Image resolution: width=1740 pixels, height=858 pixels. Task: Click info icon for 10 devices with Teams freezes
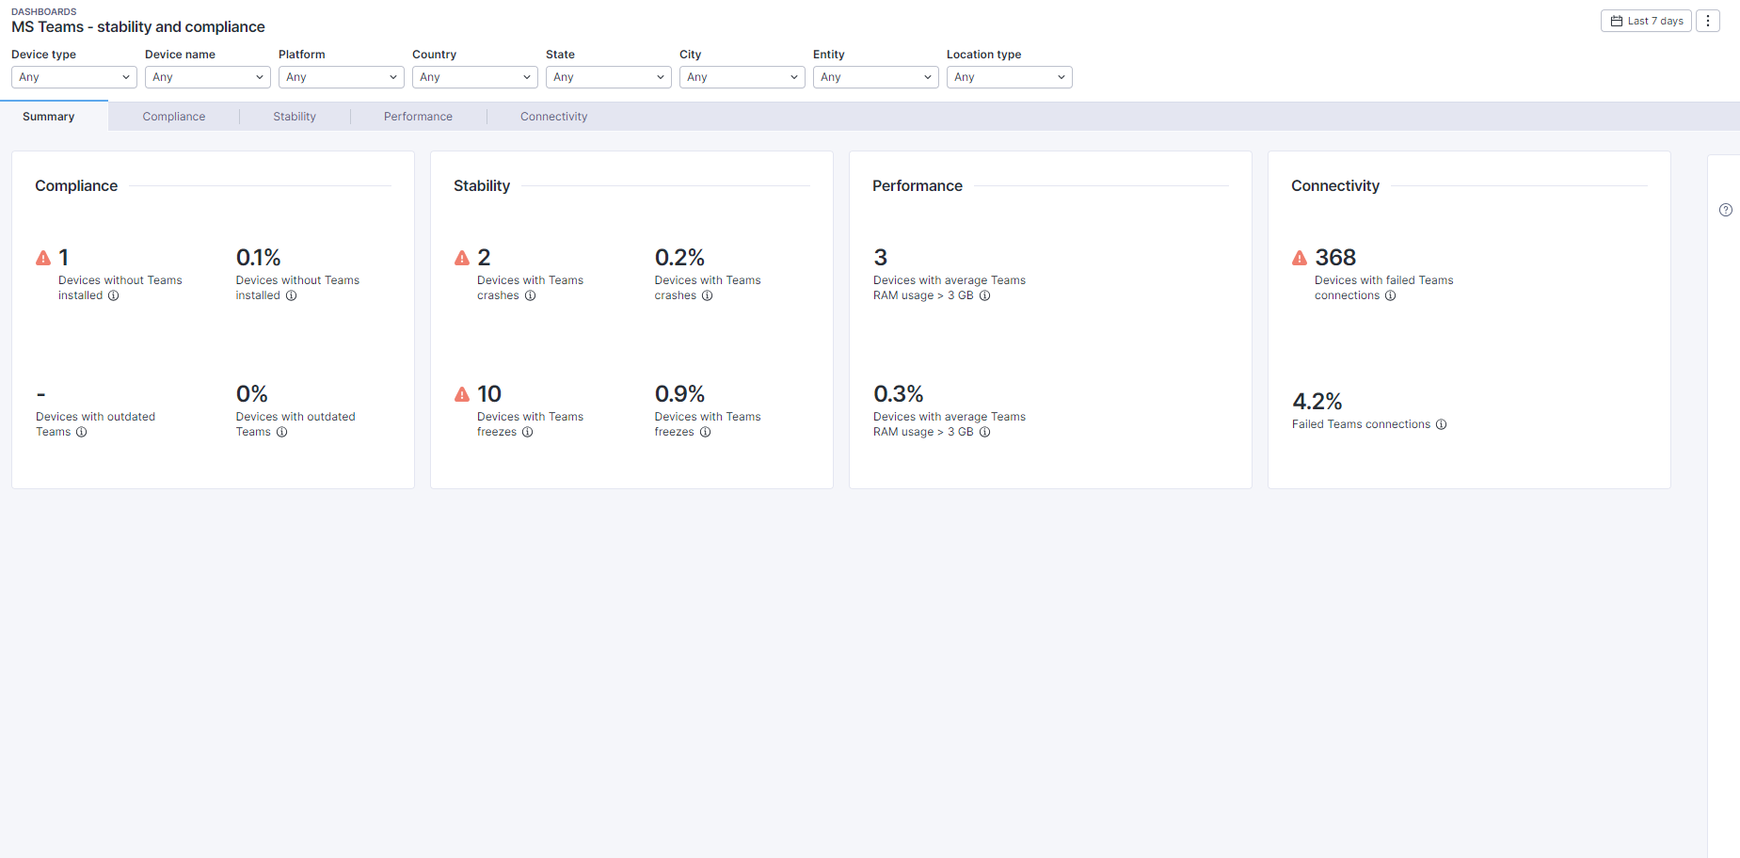coord(528,432)
